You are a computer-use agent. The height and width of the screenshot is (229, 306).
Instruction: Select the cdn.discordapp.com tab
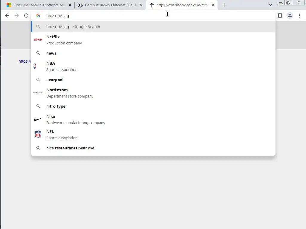point(181,5)
